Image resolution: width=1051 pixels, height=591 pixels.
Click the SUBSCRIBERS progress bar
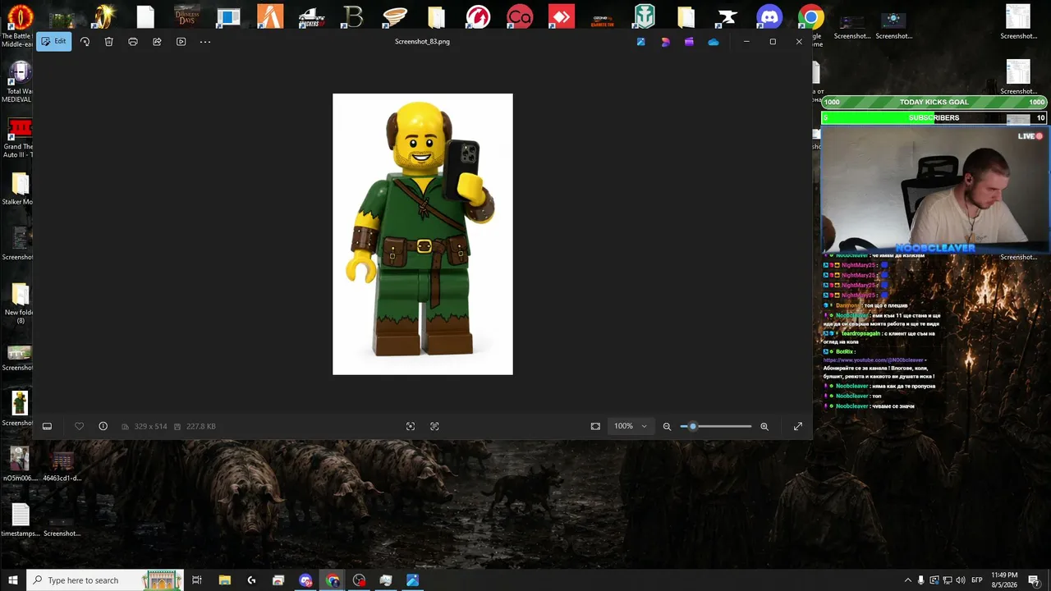[934, 117]
